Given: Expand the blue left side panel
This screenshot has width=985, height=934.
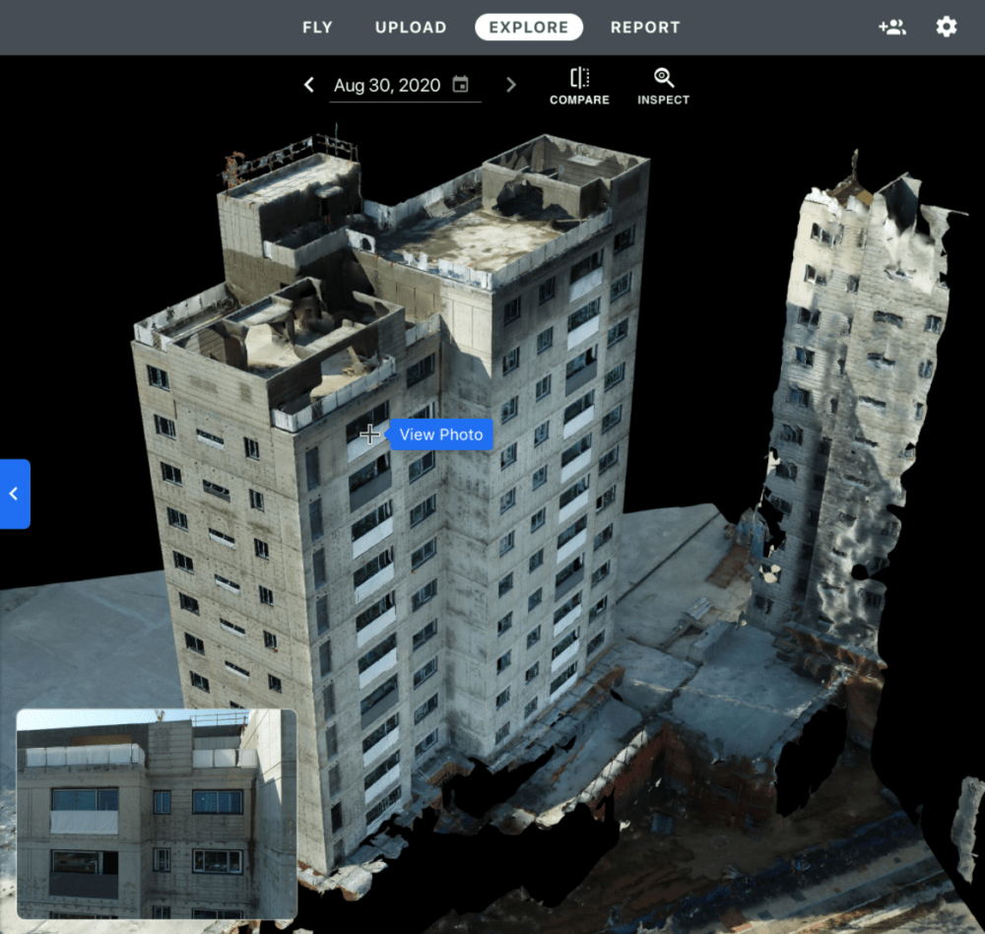Looking at the screenshot, I should tap(15, 494).
